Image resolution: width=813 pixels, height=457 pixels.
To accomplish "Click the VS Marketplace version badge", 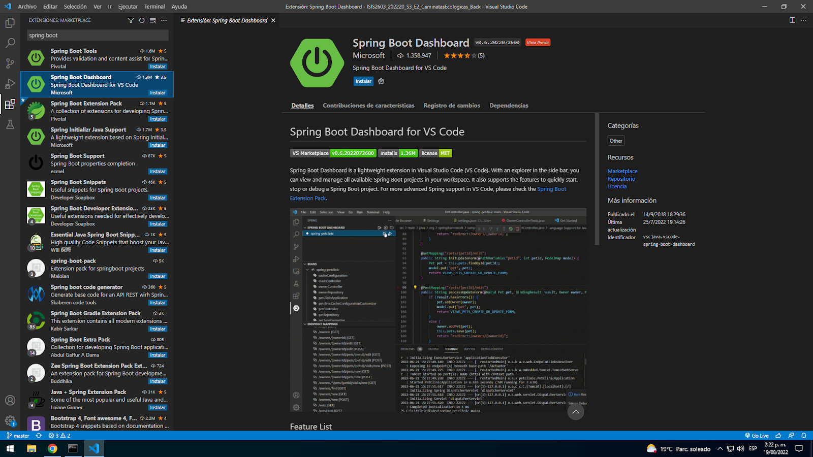I will coord(333,153).
